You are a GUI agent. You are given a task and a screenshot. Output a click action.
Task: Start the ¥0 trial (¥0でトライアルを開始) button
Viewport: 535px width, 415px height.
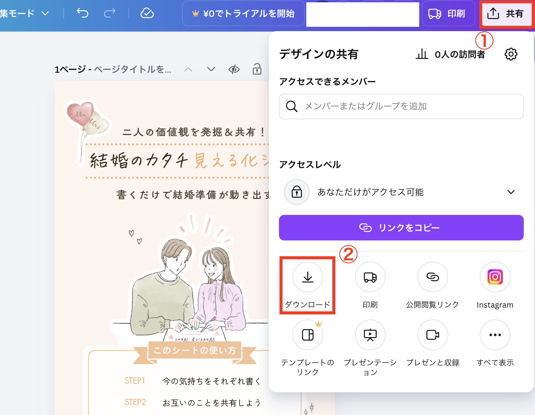(244, 14)
